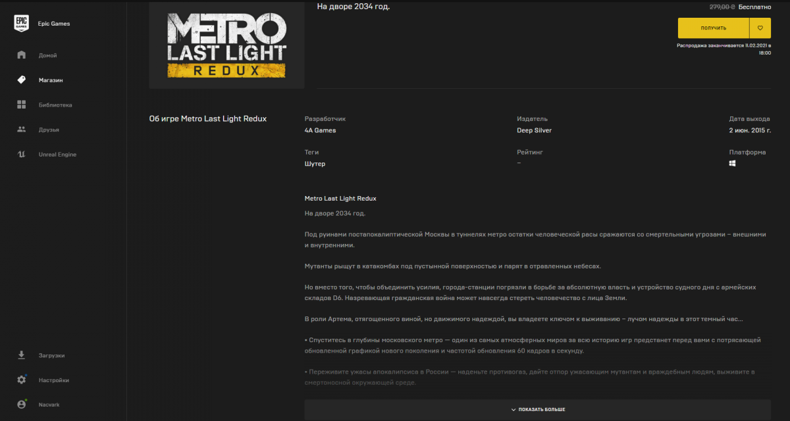
Task: Click the Epic Games logo icon
Action: [x=21, y=24]
